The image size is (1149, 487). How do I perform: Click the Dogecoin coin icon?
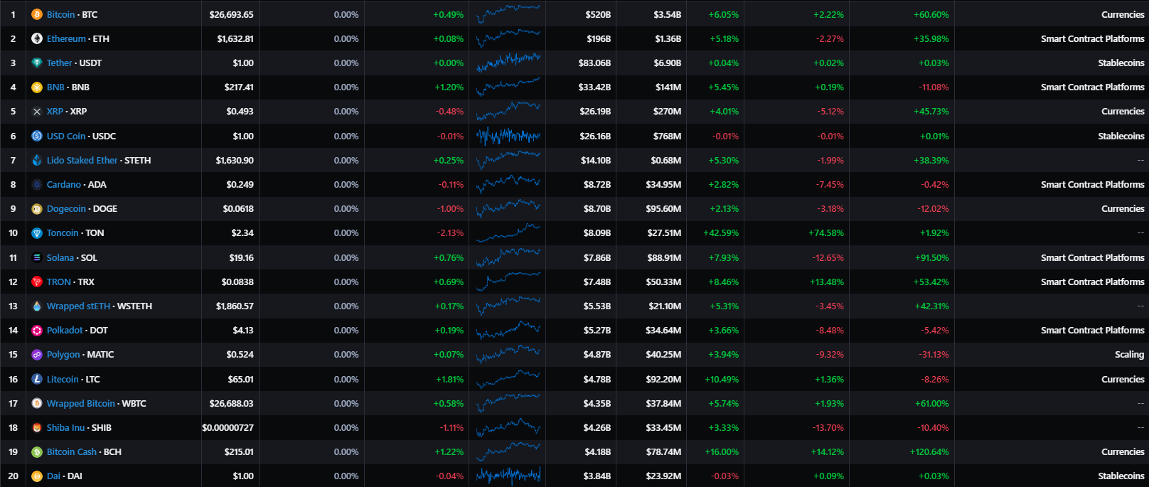point(37,209)
